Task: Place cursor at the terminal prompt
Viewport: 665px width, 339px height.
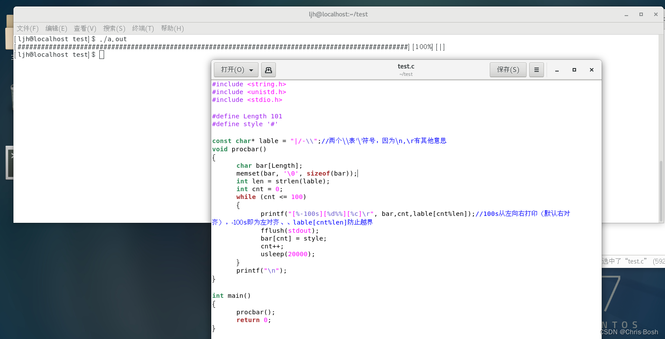Action: tap(101, 54)
